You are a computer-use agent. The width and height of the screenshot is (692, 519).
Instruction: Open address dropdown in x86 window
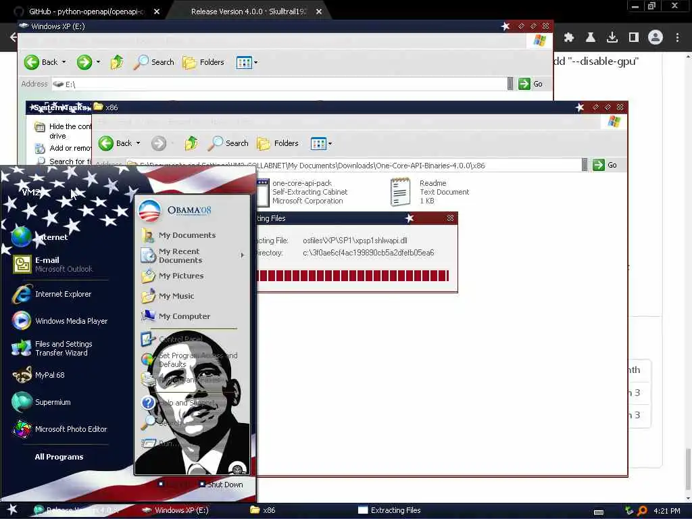click(x=585, y=165)
